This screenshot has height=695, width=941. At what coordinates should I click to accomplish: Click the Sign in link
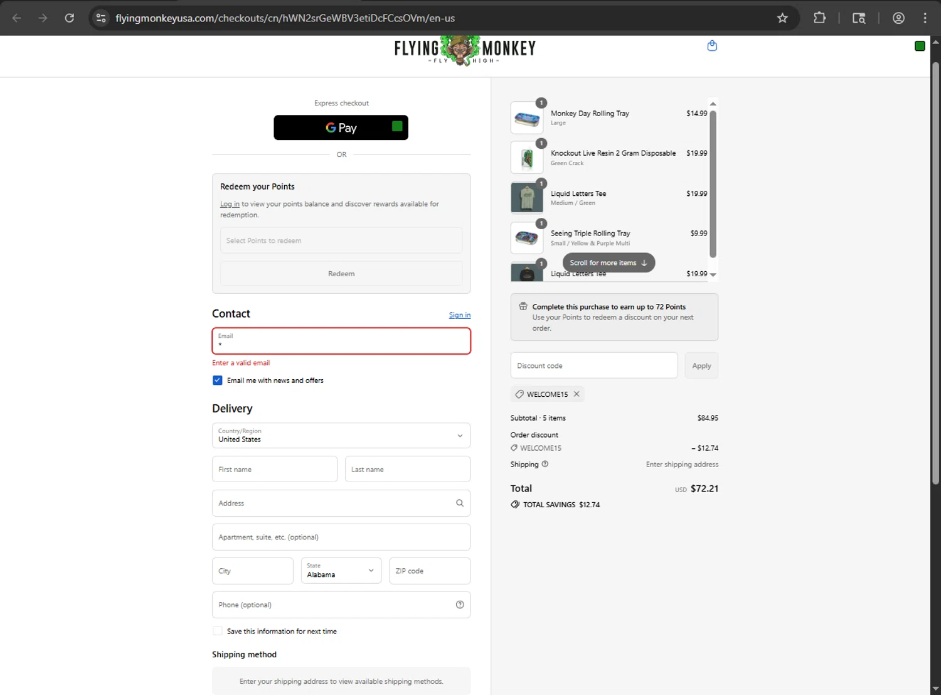coord(460,315)
